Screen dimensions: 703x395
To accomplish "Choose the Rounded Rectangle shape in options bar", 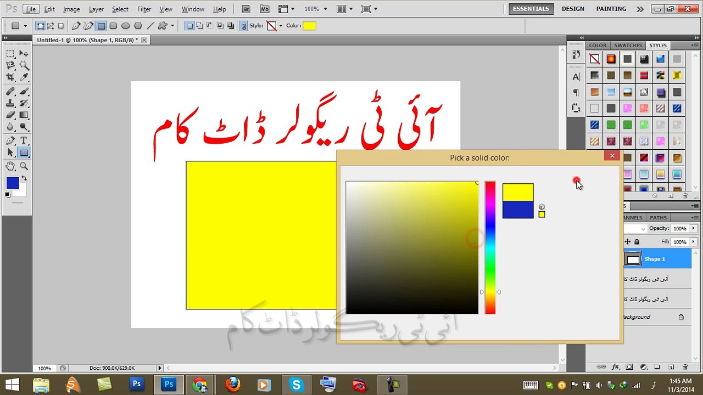I will click(x=113, y=26).
